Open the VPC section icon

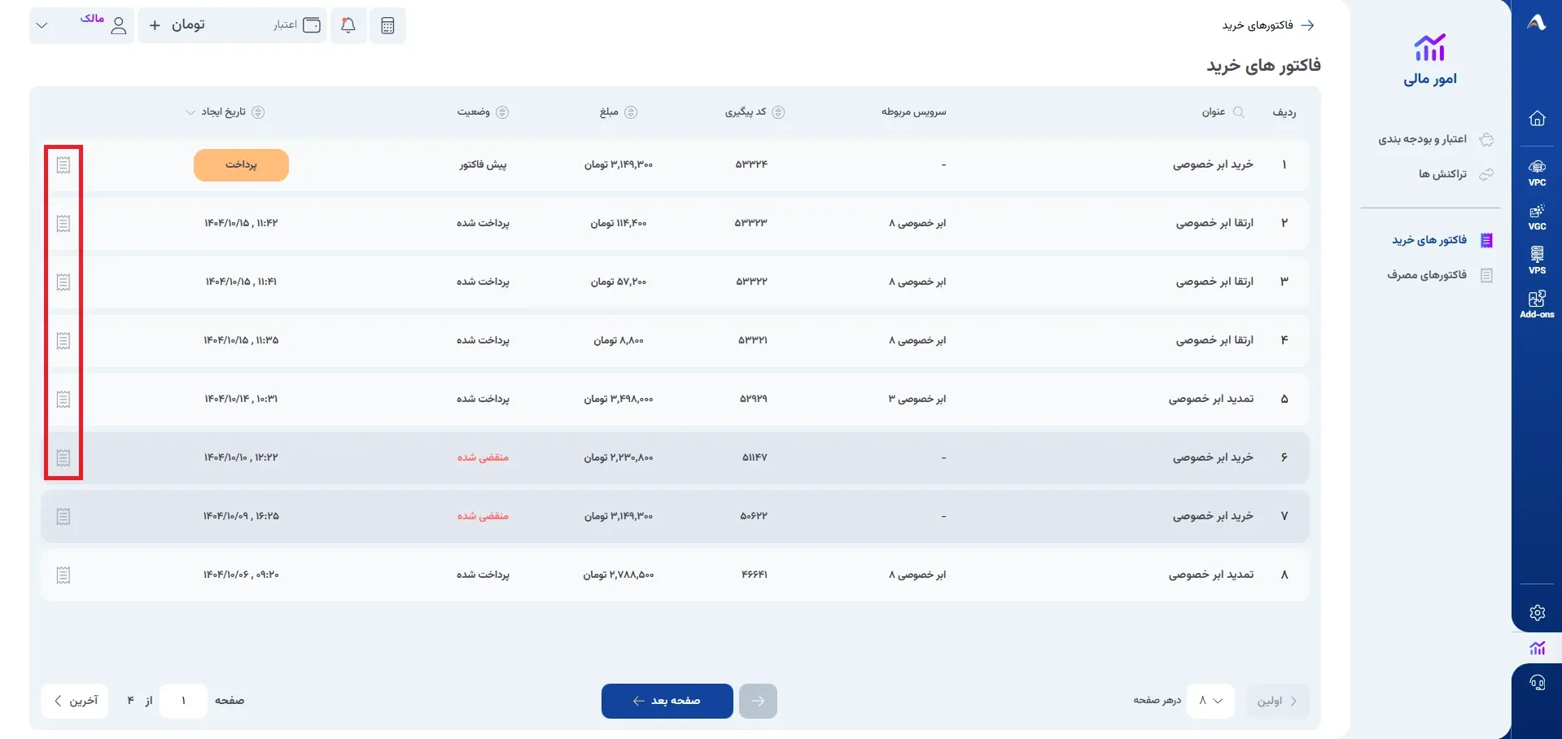tap(1537, 173)
